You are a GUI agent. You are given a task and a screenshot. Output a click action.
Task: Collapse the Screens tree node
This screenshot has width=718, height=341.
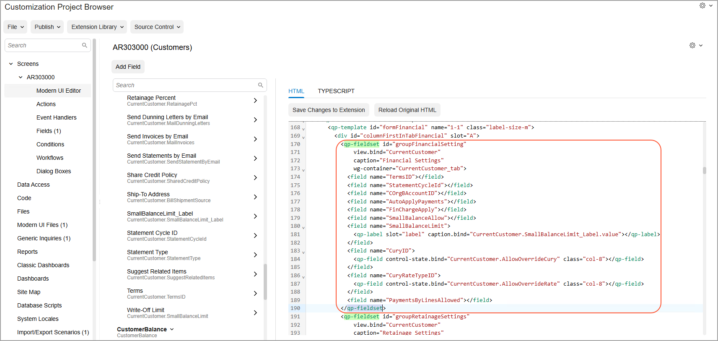pos(11,64)
